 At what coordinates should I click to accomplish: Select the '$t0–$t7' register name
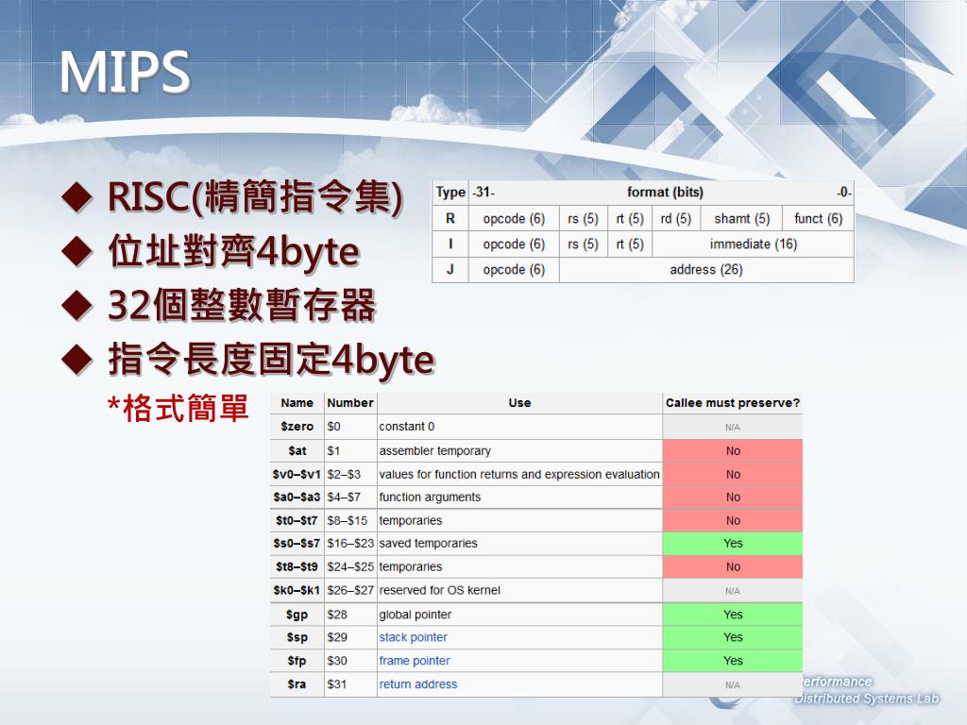click(297, 521)
